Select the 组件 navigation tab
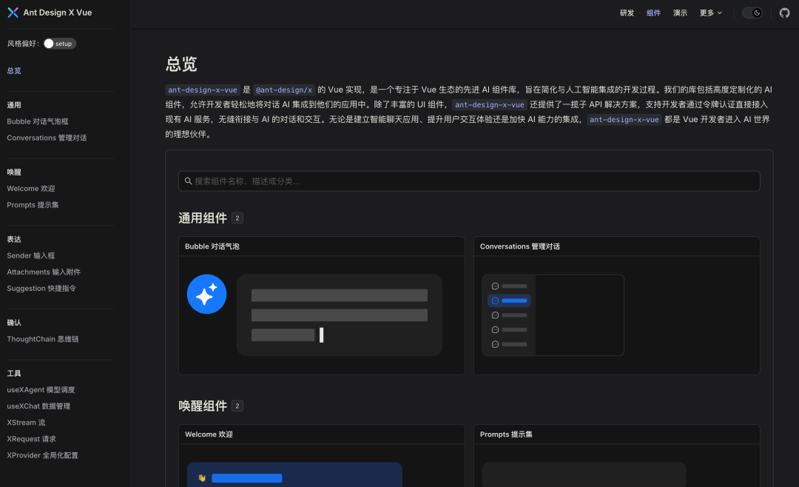799x487 pixels. coord(653,13)
